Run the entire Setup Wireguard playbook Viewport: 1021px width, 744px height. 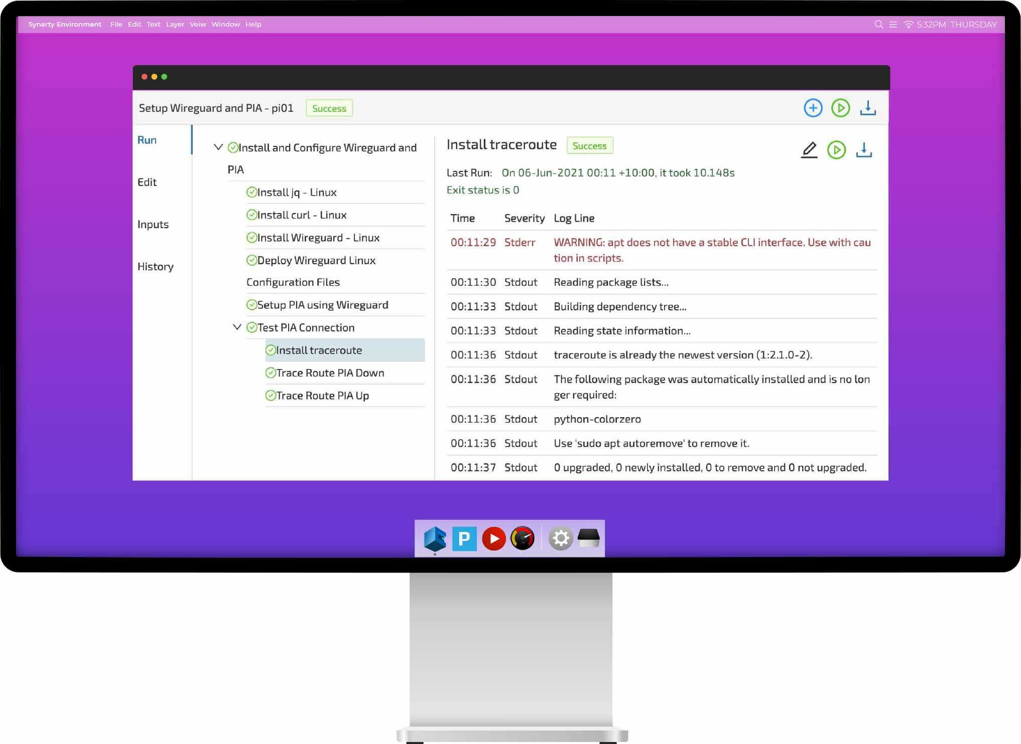pos(841,107)
